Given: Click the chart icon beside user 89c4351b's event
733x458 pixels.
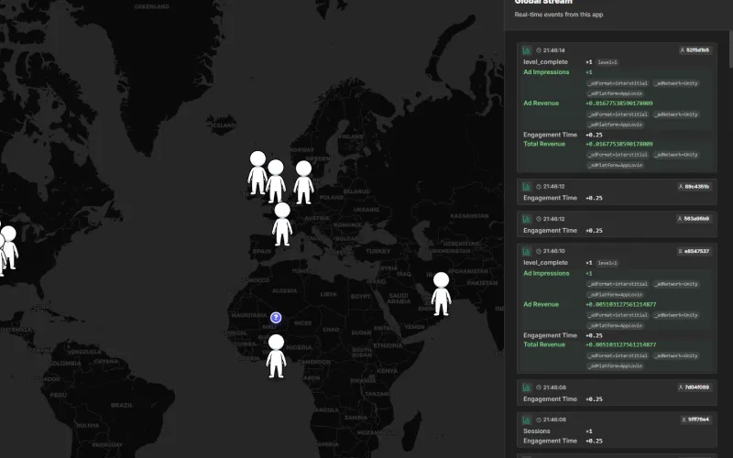Looking at the screenshot, I should pyautogui.click(x=527, y=187).
